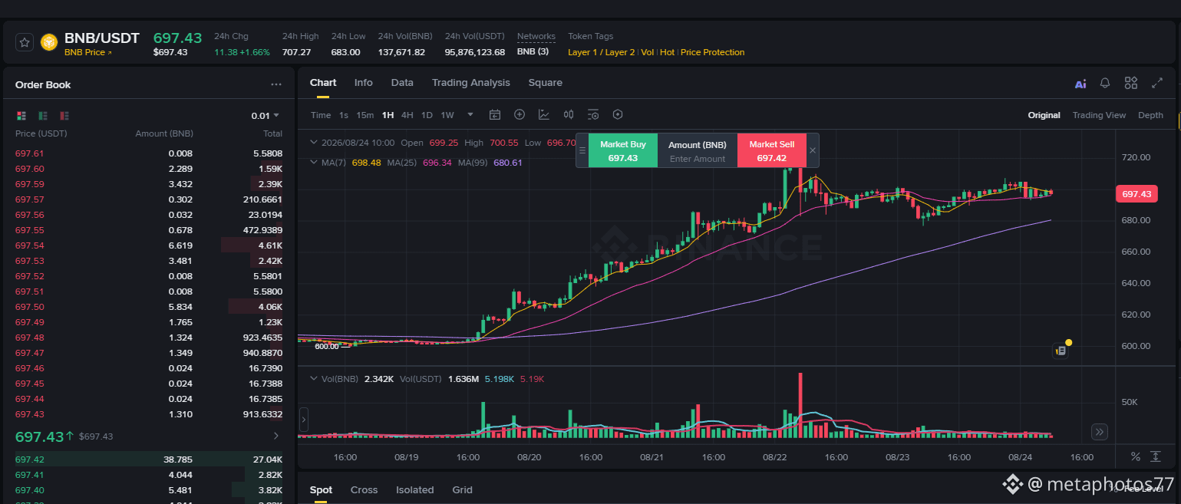Open technical indicators line chart icon
The height and width of the screenshot is (504, 1181).
point(544,115)
